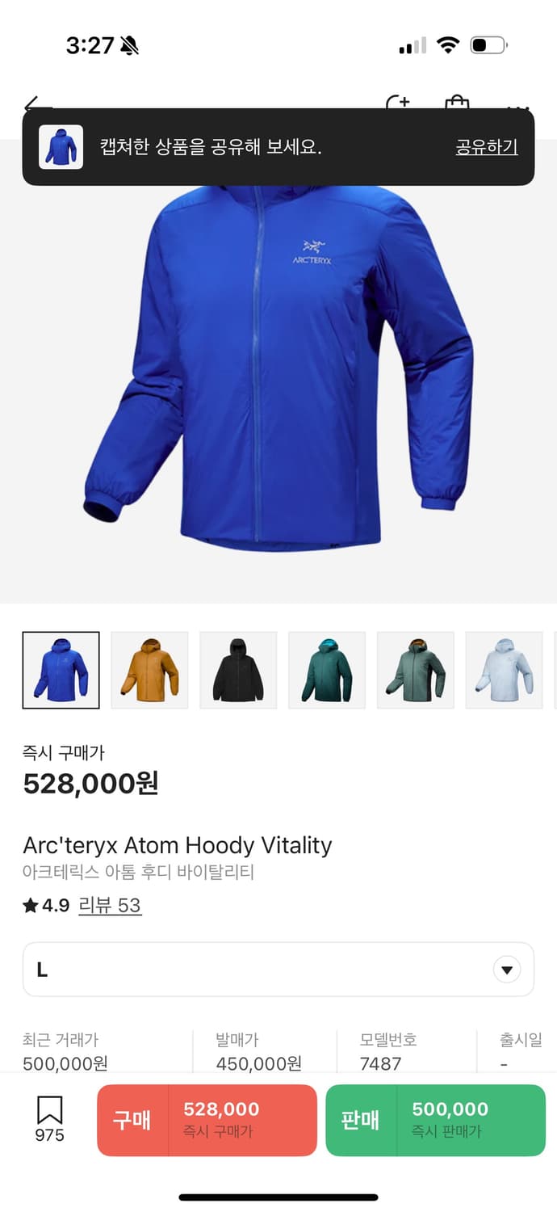Select the orange jacket color thumbnail
Image resolution: width=557 pixels, height=1212 pixels.
pos(149,670)
